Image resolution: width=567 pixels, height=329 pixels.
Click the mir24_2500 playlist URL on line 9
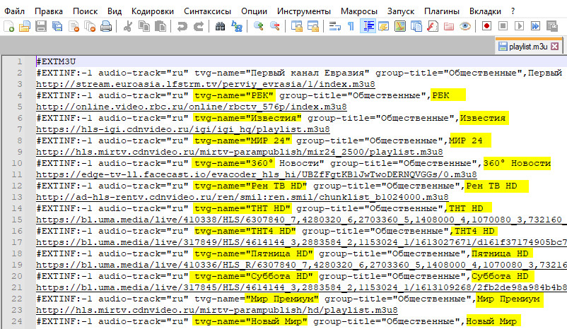tap(240, 152)
